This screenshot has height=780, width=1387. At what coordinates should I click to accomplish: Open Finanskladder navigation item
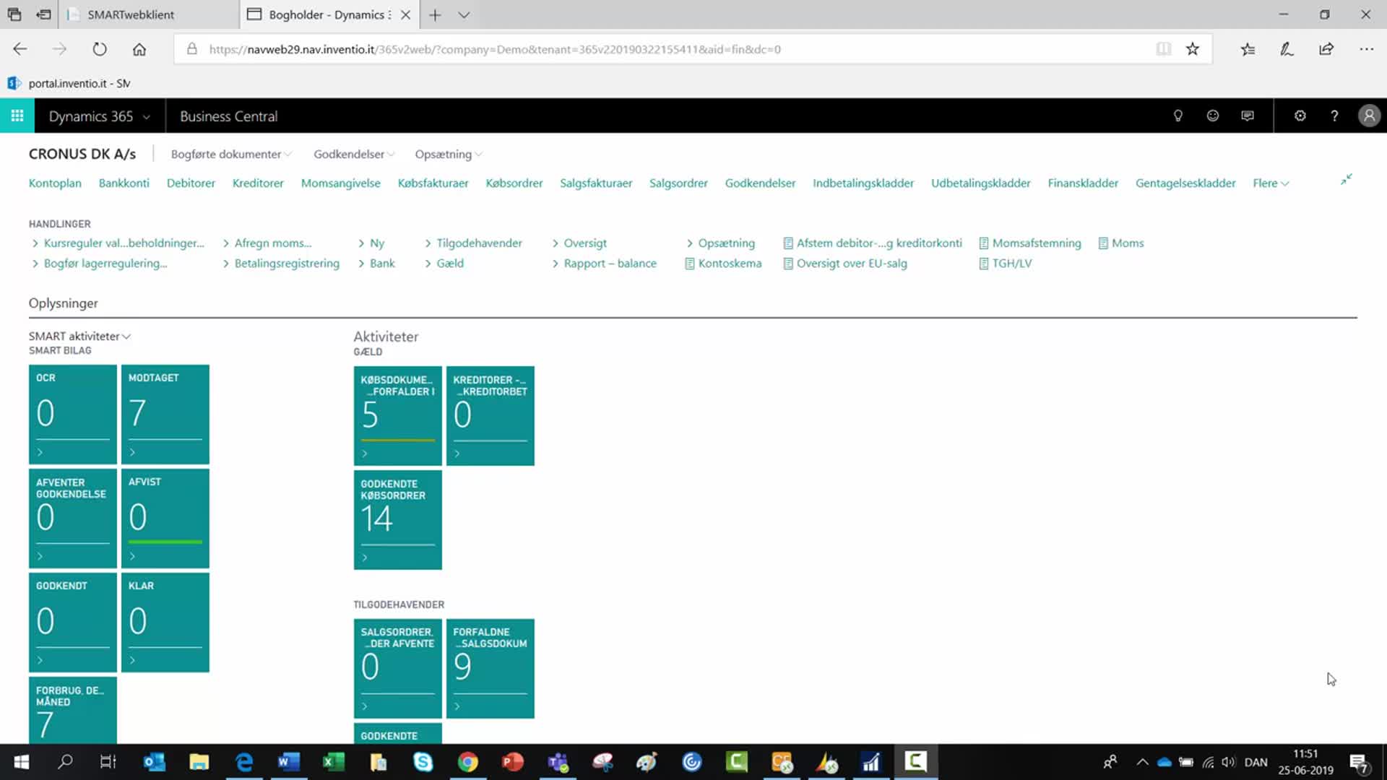(1083, 183)
